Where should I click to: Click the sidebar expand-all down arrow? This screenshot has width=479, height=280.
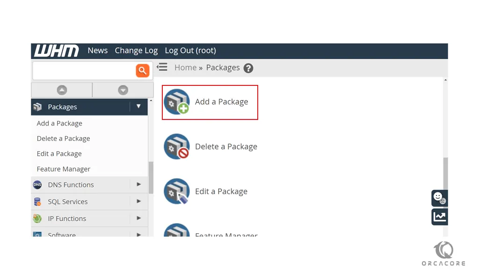point(123,90)
